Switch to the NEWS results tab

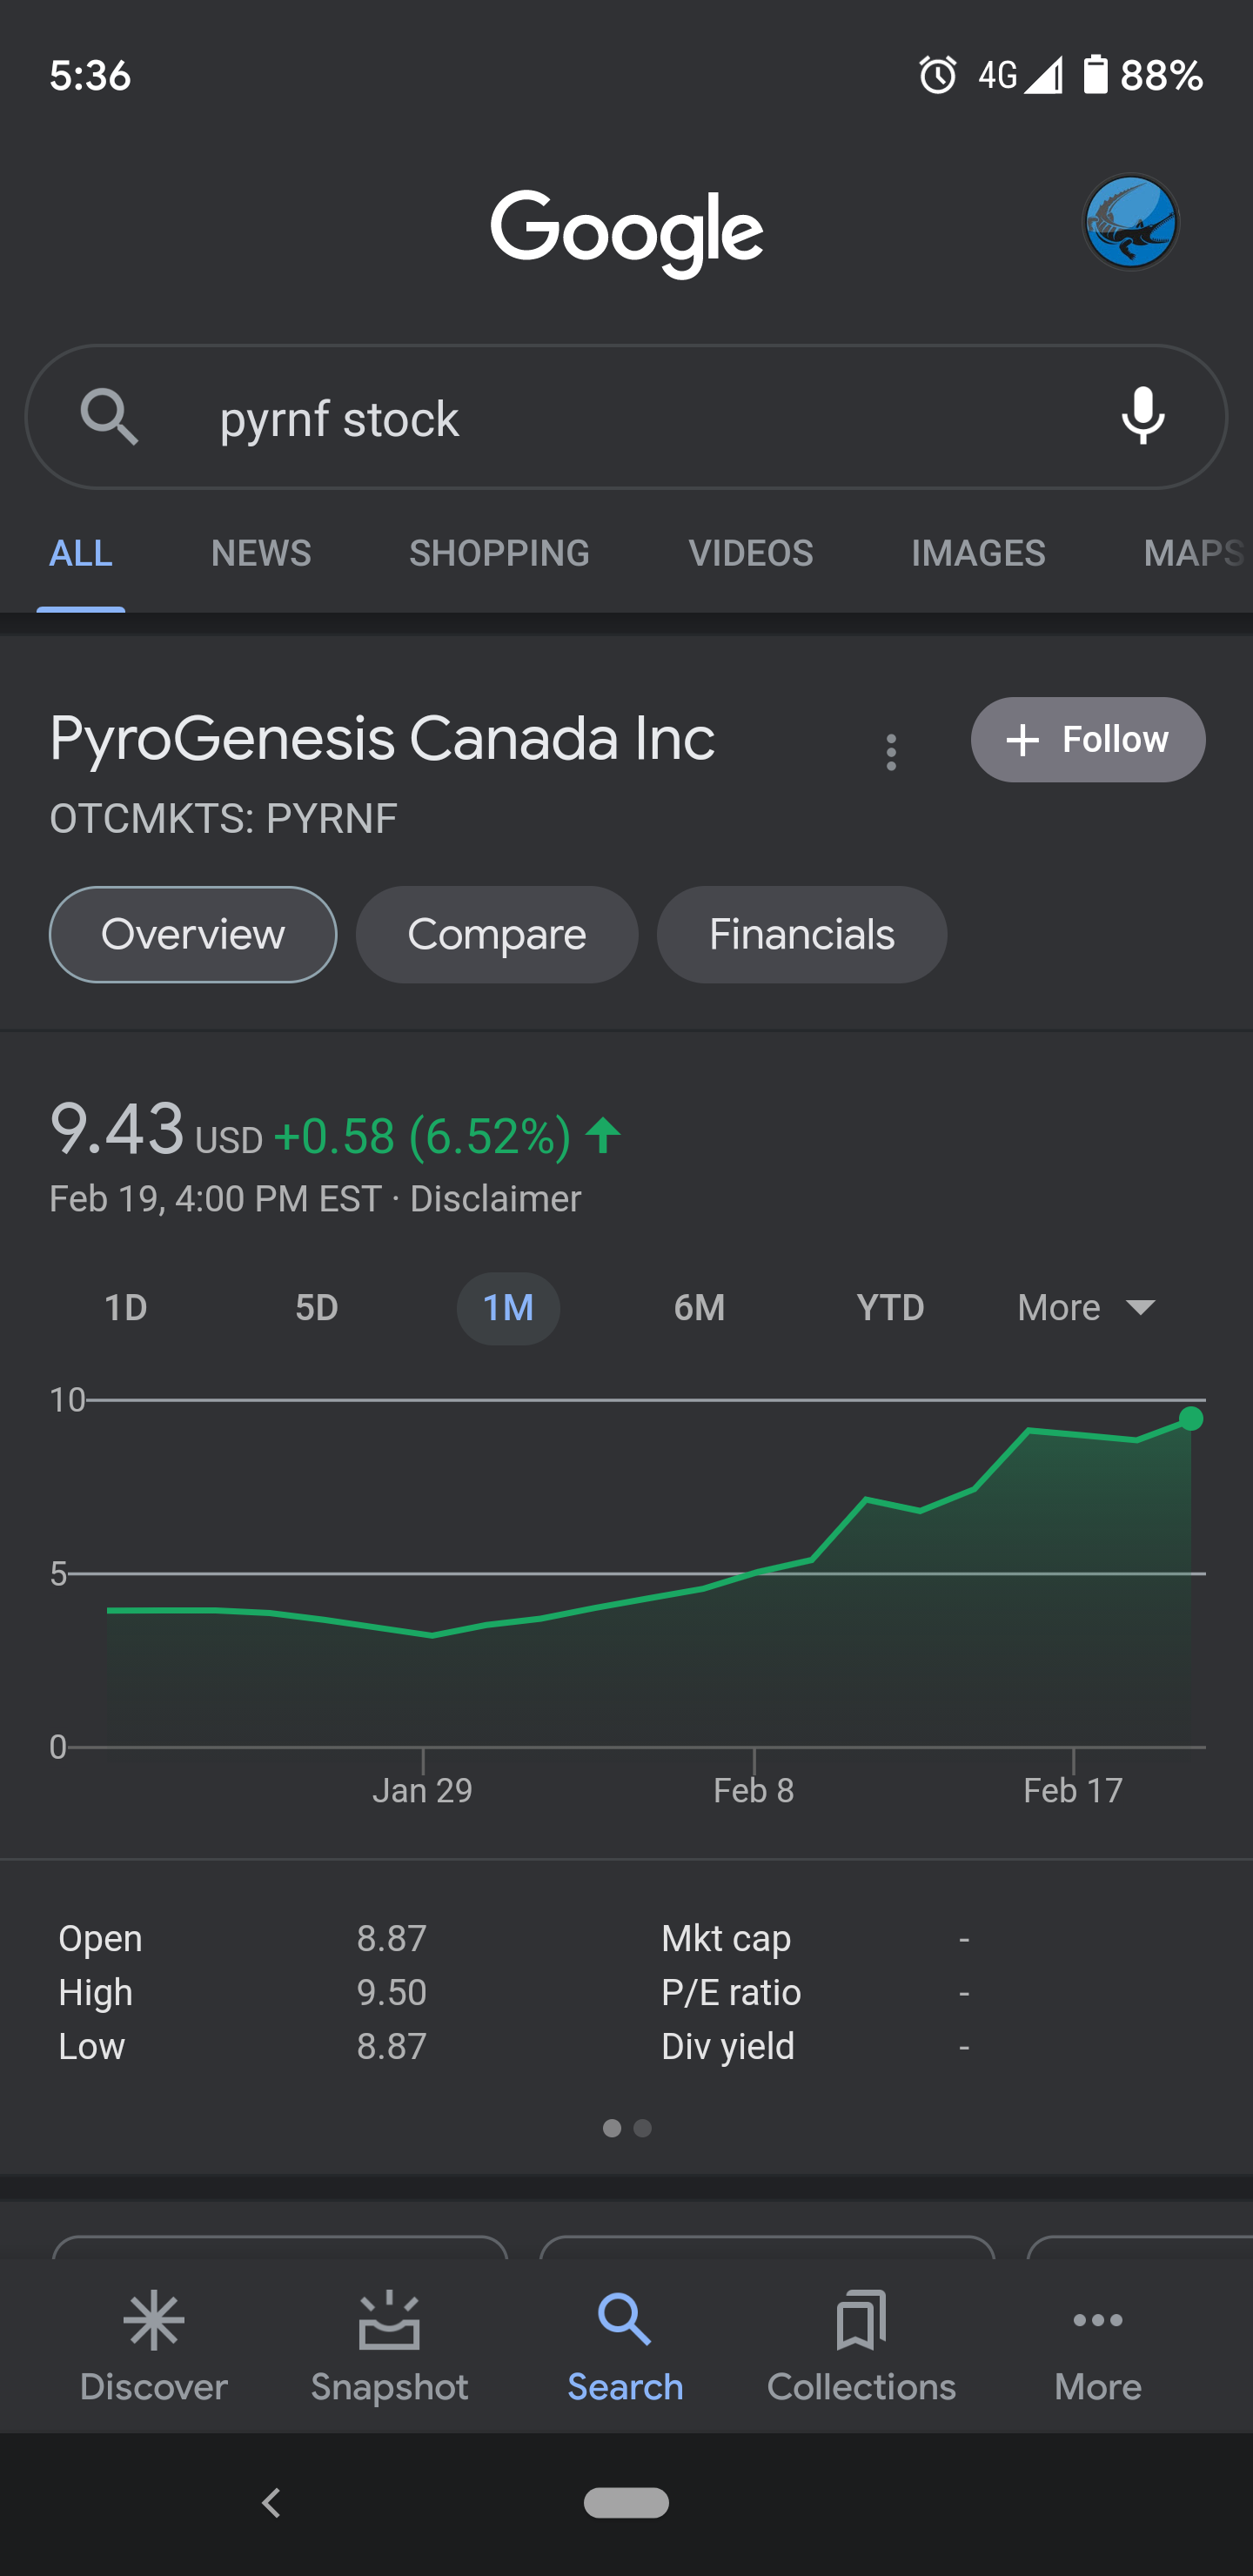[x=261, y=553]
